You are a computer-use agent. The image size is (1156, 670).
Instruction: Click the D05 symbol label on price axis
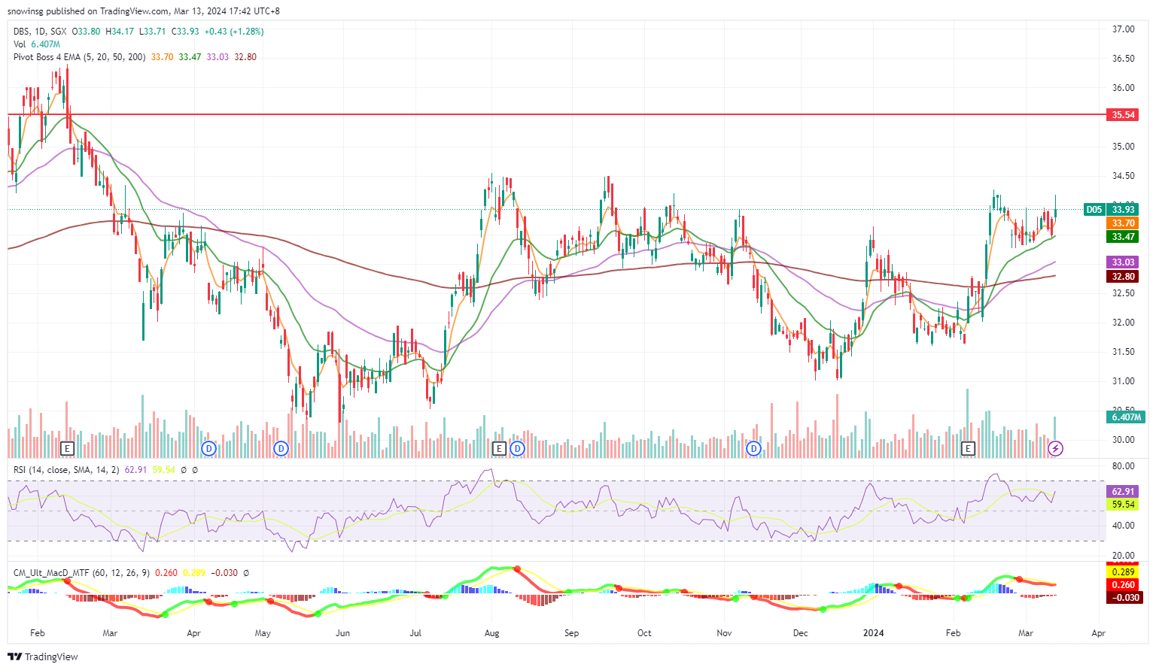1094,210
